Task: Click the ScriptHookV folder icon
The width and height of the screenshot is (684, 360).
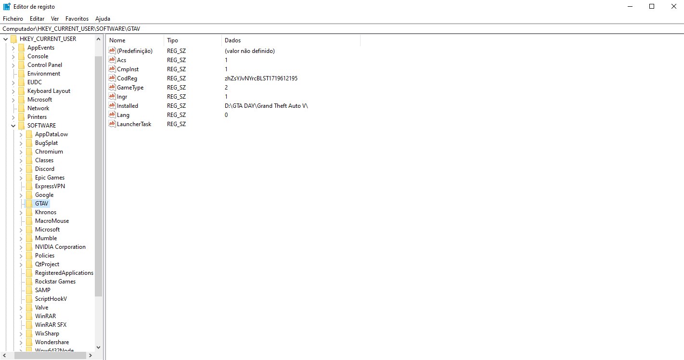Action: point(29,299)
